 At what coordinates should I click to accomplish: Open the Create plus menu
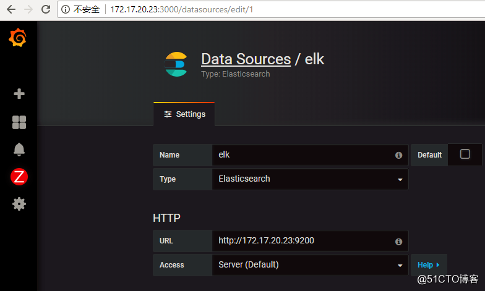[x=19, y=94]
